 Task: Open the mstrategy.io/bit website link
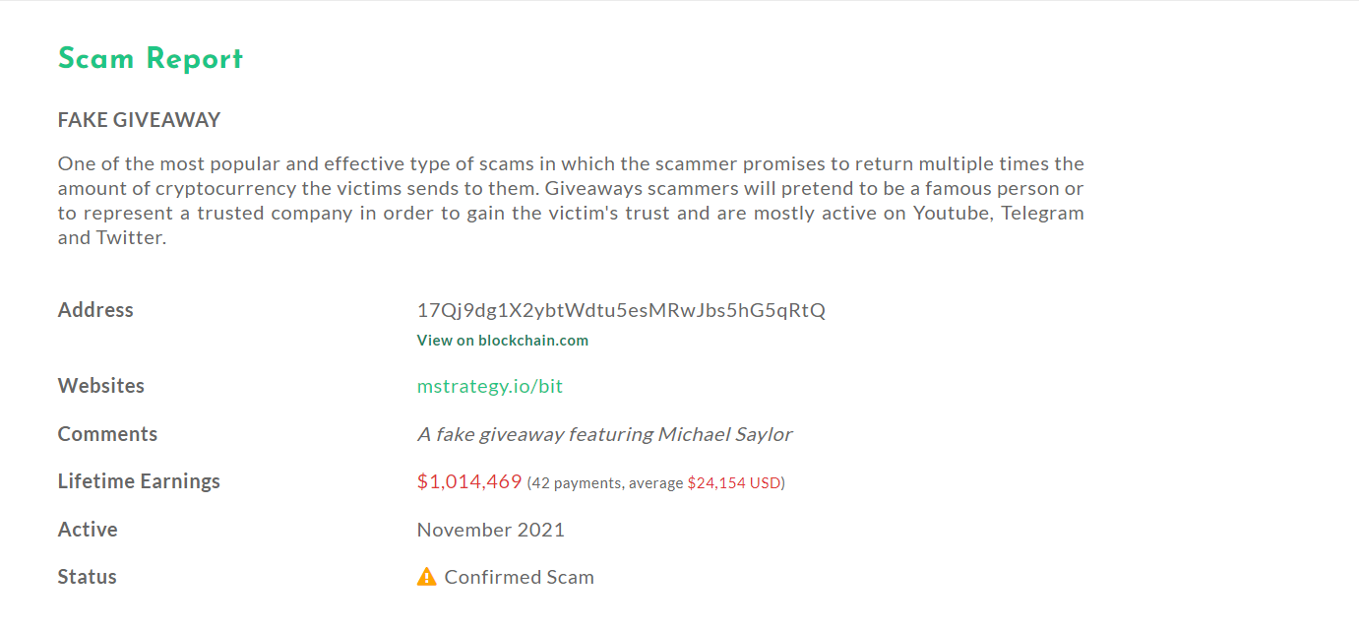pos(490,386)
